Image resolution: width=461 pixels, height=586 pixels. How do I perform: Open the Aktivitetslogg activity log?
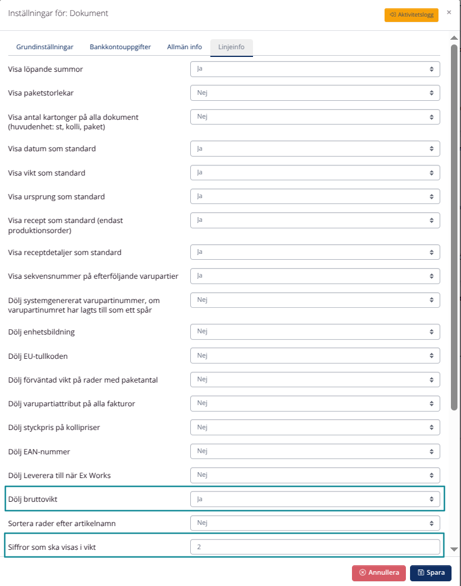pos(411,14)
